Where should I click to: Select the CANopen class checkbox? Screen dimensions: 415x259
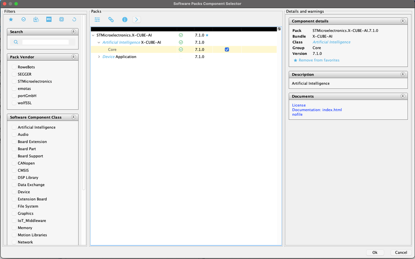(x=14, y=164)
